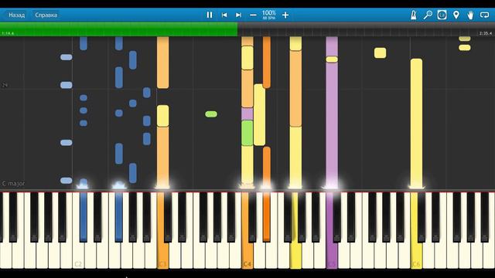
Task: Play the orange lit C3 key
Action: [x=162, y=256]
